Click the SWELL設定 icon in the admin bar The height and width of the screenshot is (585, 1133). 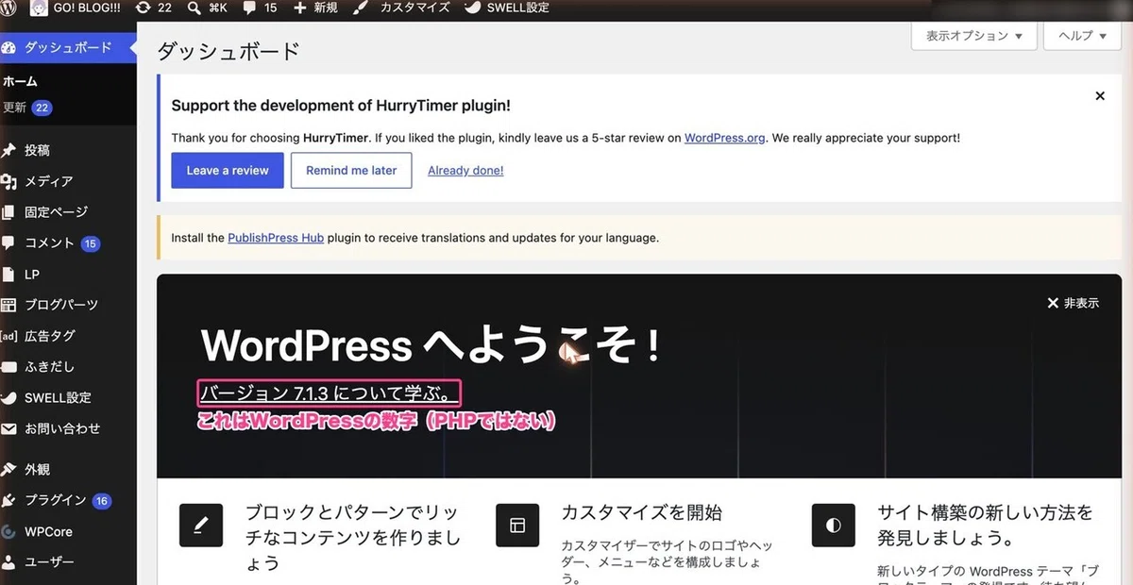point(473,8)
